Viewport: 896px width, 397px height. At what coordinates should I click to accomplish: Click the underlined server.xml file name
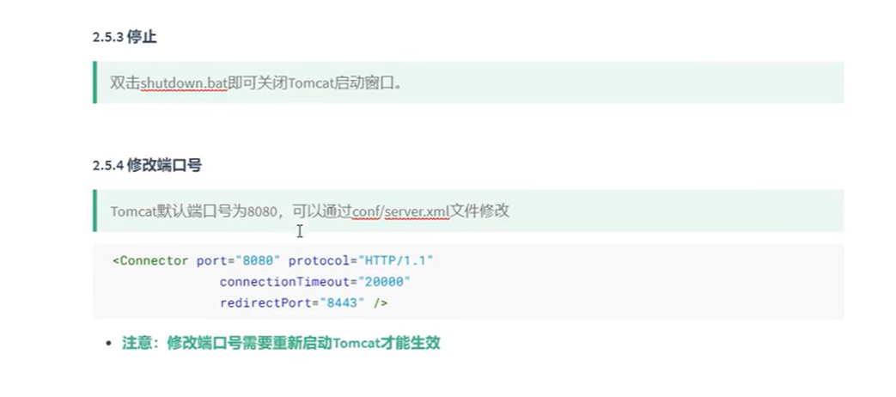coord(418,211)
